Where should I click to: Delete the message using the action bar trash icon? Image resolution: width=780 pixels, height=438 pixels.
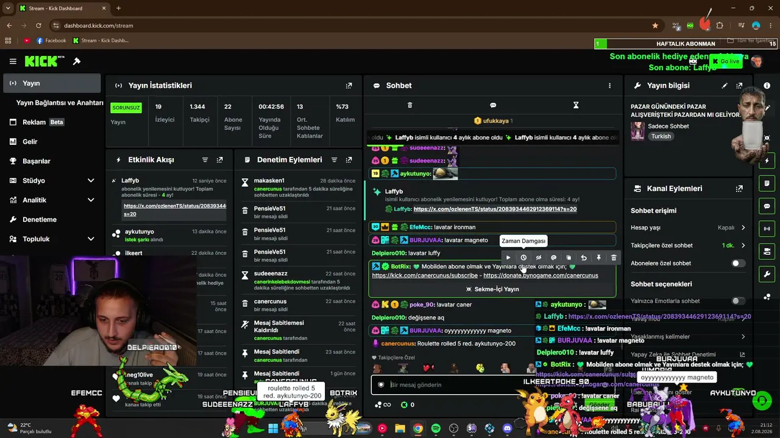click(x=614, y=258)
